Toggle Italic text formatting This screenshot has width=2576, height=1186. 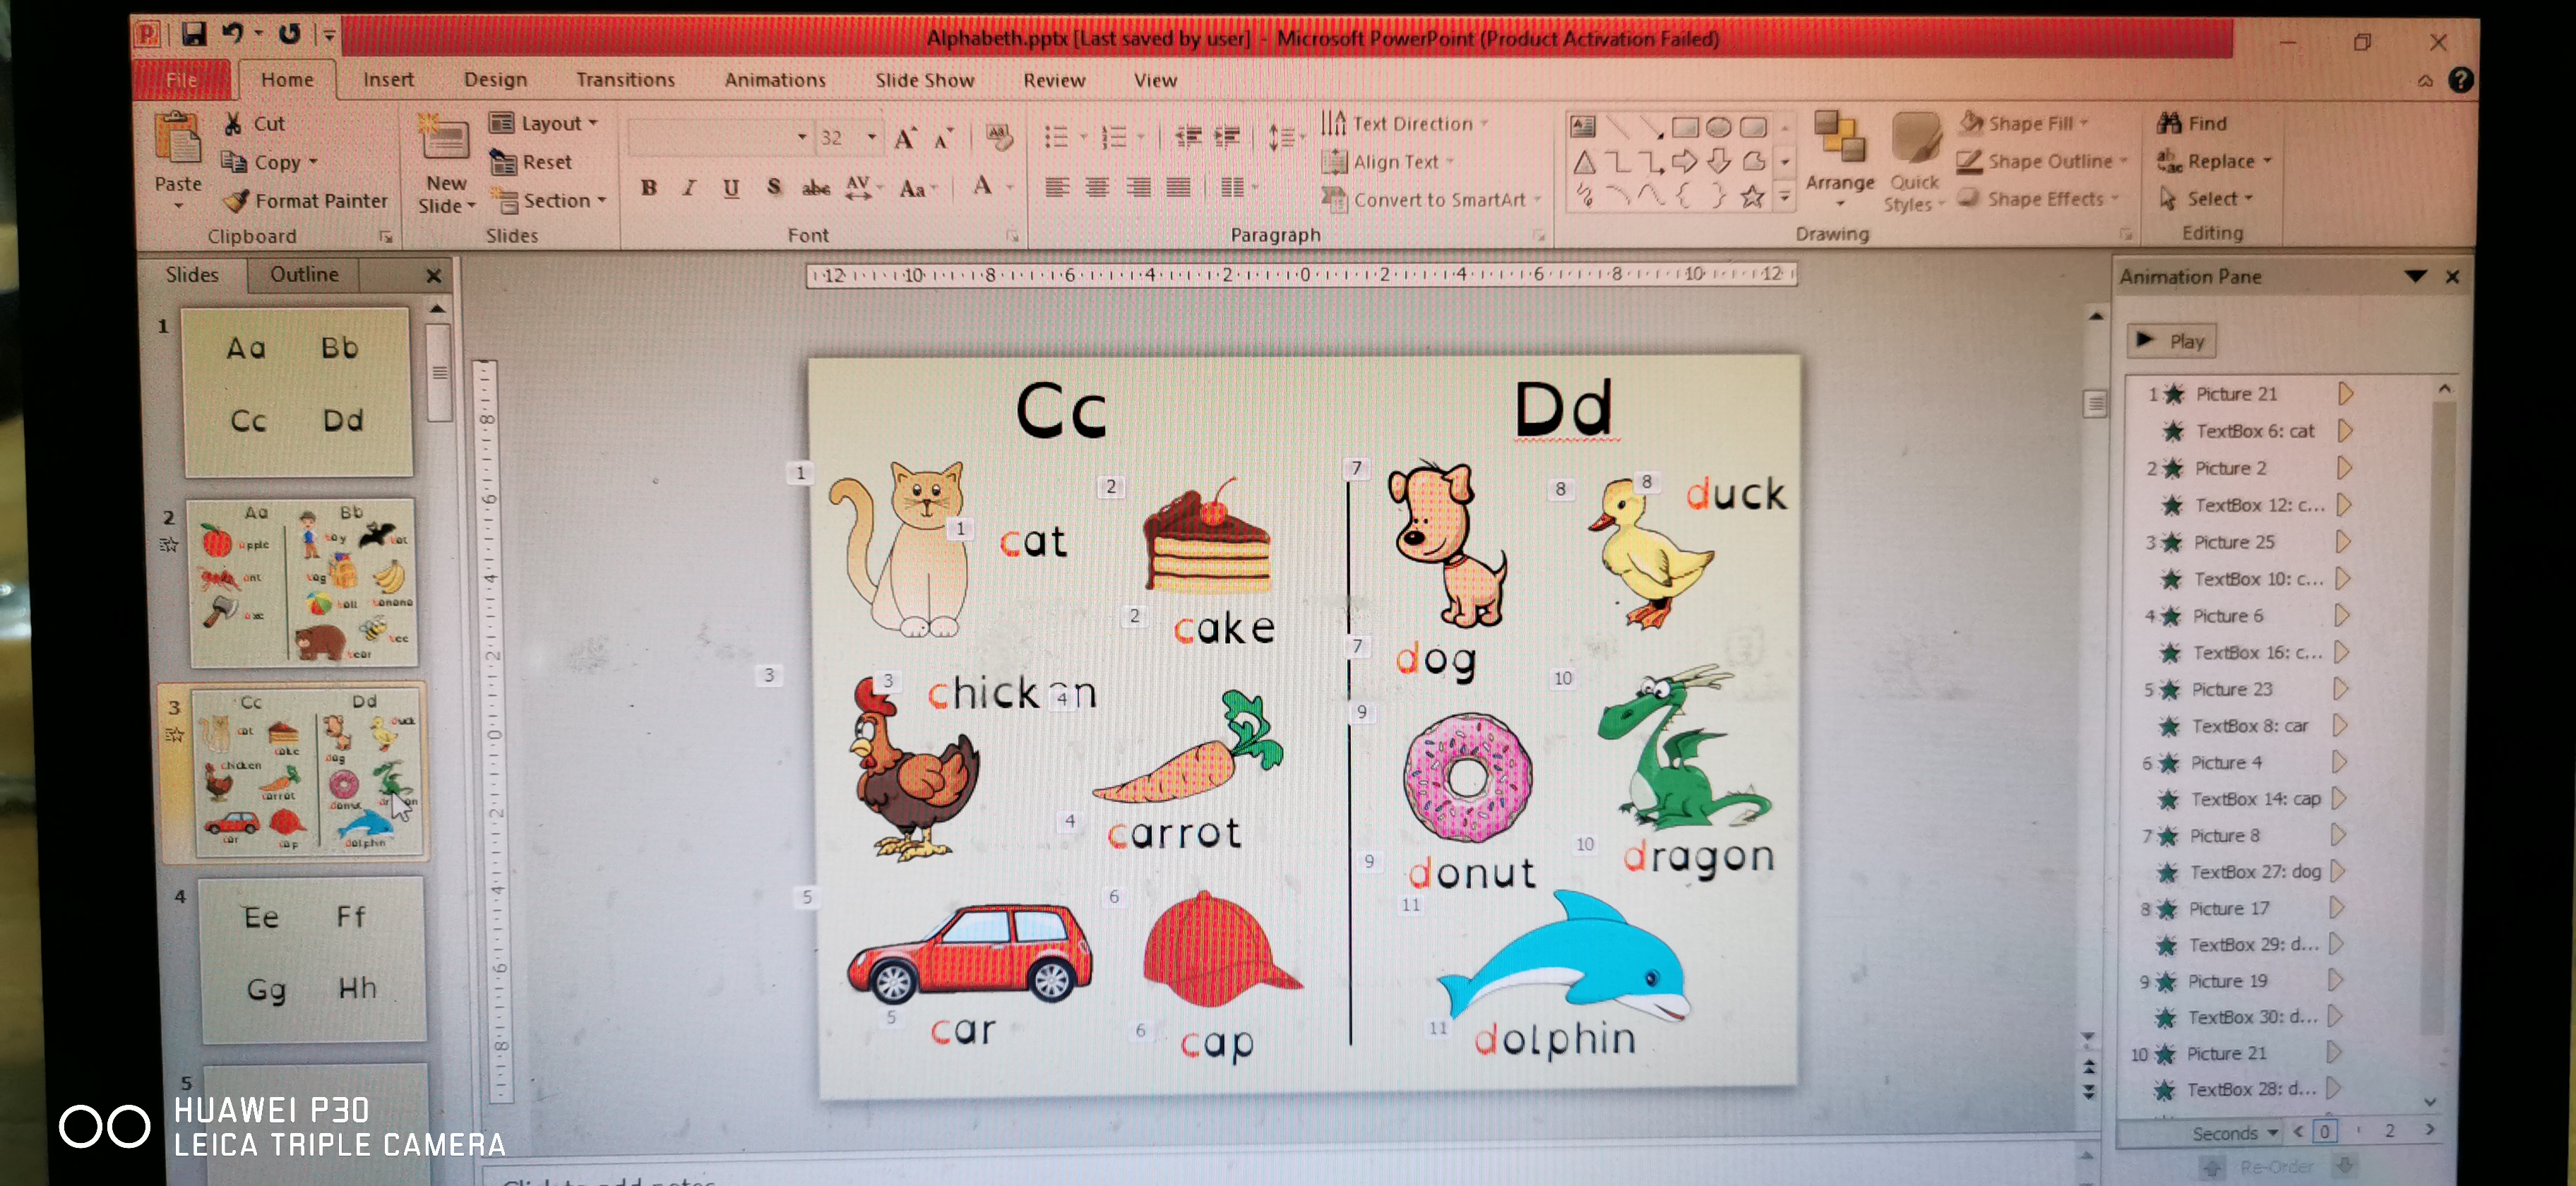(689, 187)
